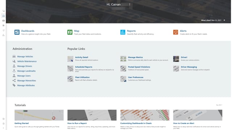Open the How to Run a Report thumbnail

tap(92, 115)
